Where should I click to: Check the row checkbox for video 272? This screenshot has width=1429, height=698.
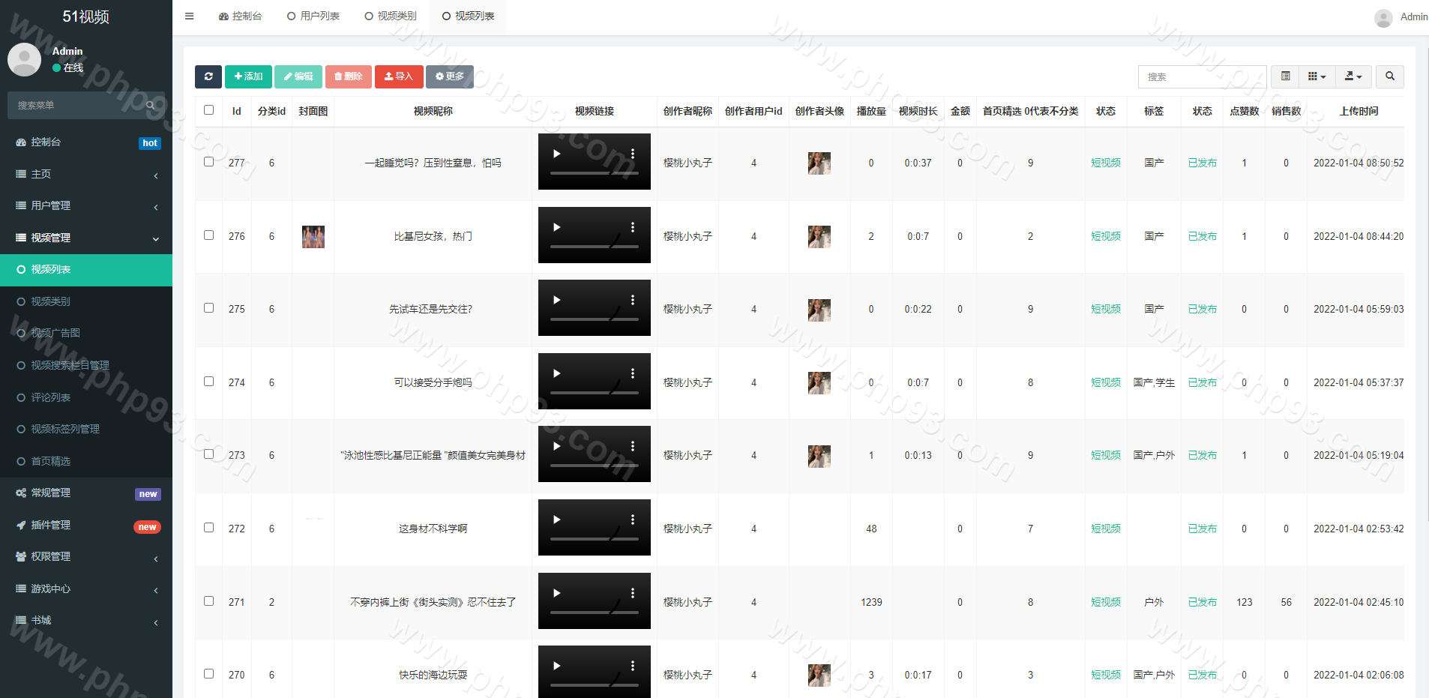click(x=209, y=528)
